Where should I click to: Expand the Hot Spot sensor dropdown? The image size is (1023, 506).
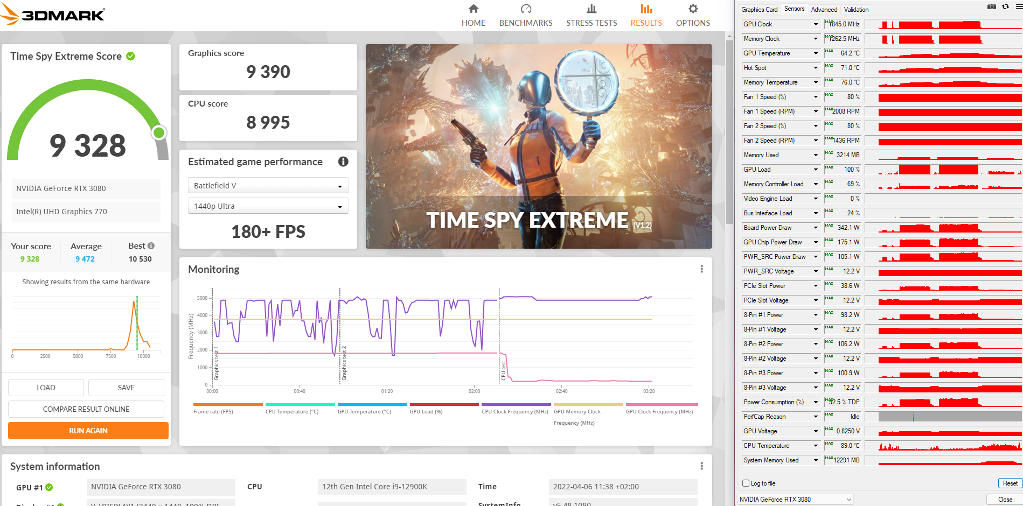coord(816,68)
